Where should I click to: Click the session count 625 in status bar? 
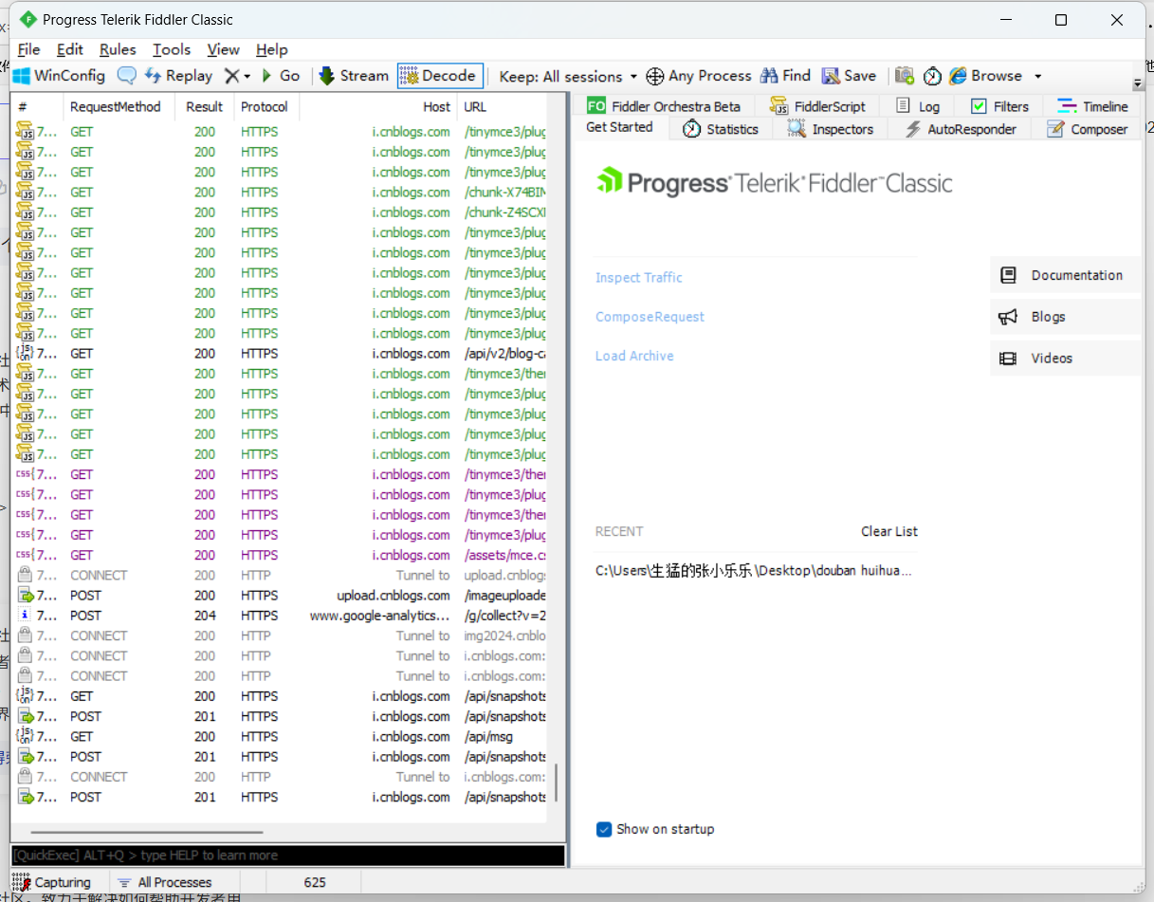[315, 882]
